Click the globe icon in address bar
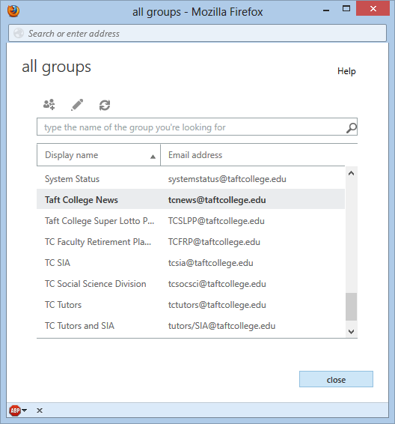Screen dimensions: 395x424 coord(19,33)
